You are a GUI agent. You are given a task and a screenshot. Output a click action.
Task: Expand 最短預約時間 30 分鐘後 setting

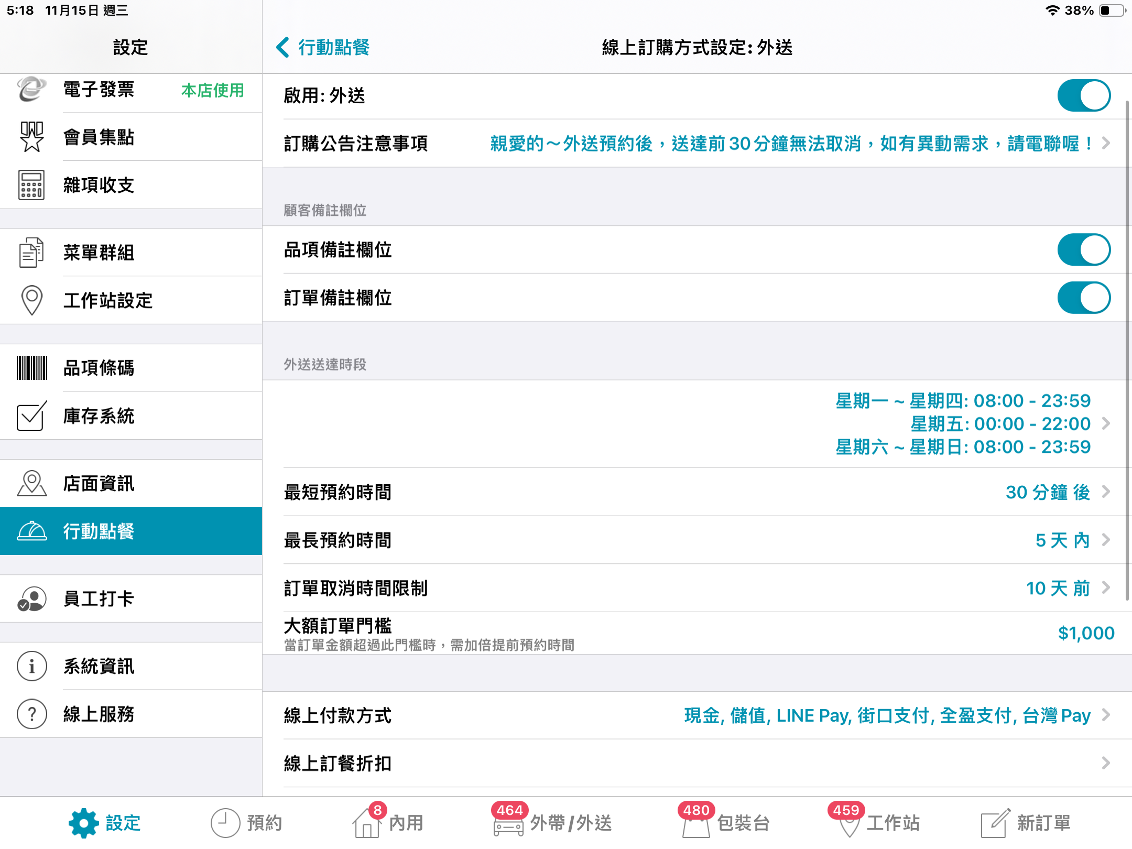(697, 492)
